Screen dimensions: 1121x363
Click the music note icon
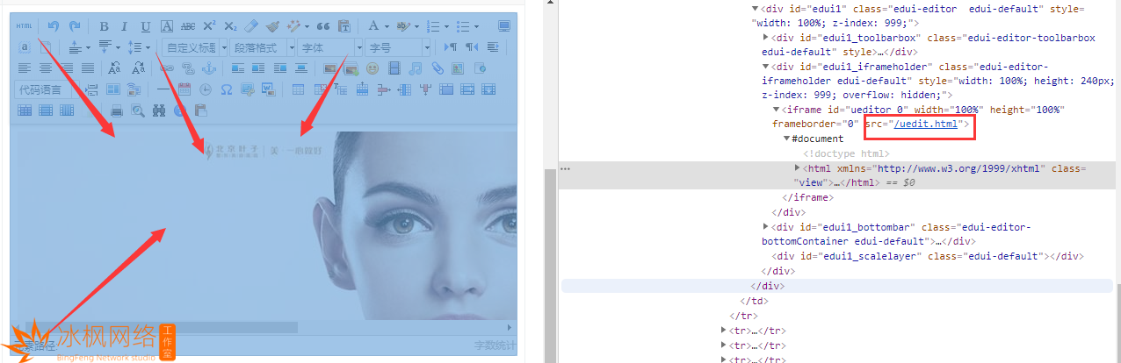415,68
